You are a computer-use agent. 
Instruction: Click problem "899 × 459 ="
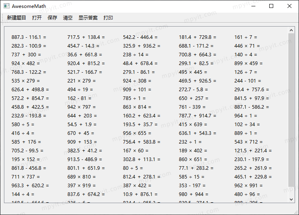249,63
